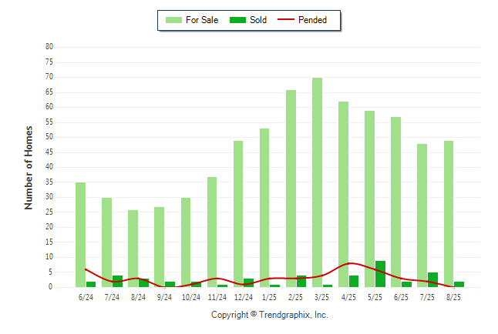Click the 11/24 x-axis label
Viewport: 498px width, 334px height.
[x=217, y=297]
